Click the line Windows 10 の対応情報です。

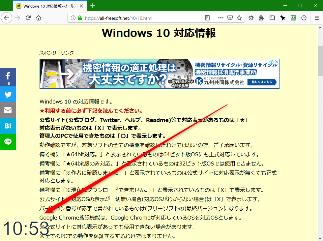point(76,102)
